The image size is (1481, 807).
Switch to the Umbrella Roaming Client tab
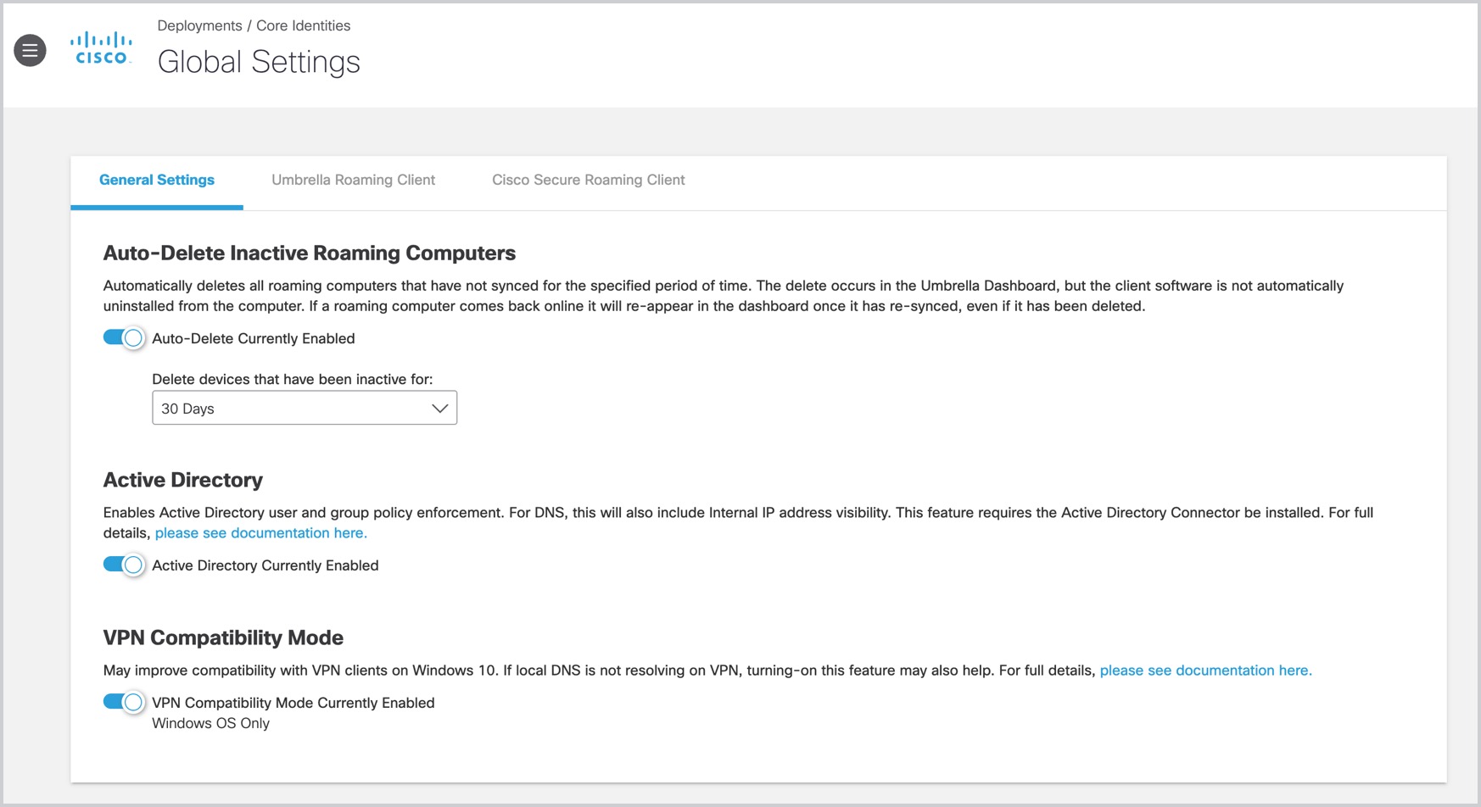(x=353, y=180)
